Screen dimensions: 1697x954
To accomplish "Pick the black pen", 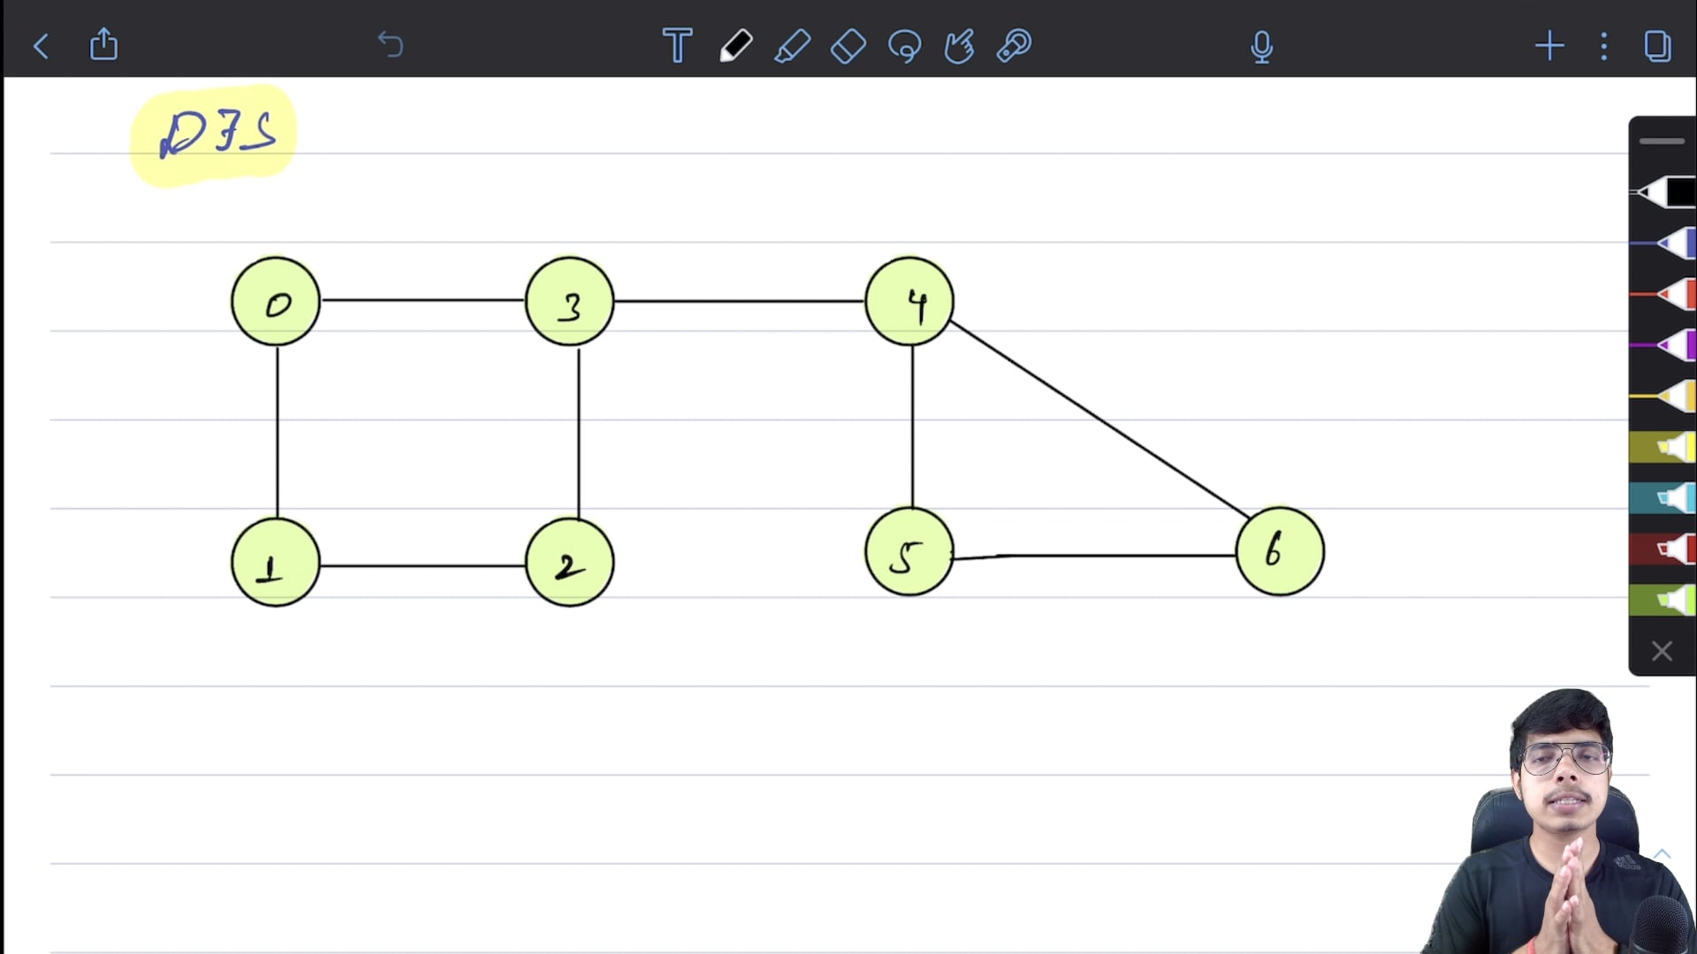I will 1663,192.
